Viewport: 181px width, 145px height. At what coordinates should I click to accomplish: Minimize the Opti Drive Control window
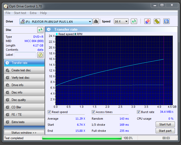(x=155, y=5)
